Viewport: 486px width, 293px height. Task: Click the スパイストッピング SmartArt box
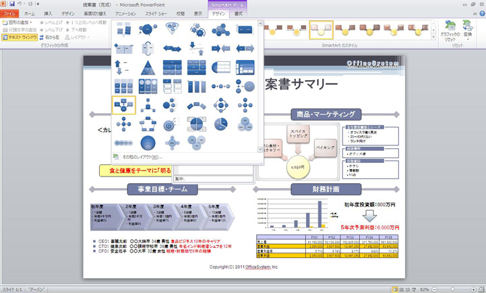click(x=298, y=134)
